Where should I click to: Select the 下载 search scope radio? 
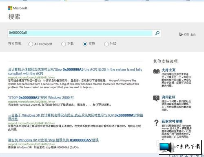tap(64, 44)
